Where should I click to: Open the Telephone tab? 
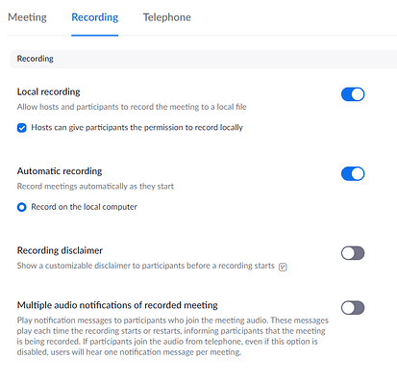tap(167, 17)
